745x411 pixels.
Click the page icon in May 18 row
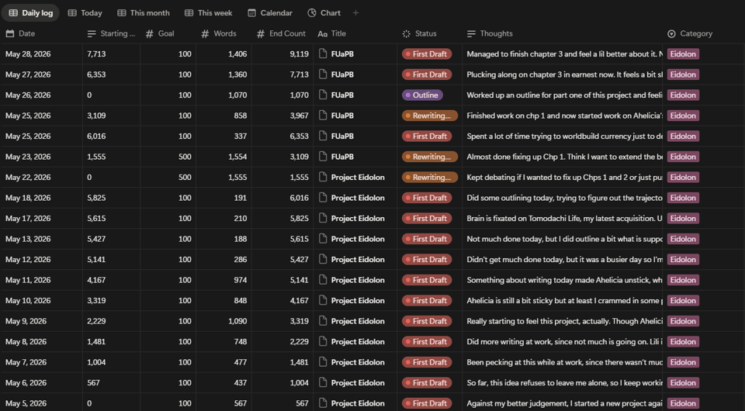323,198
